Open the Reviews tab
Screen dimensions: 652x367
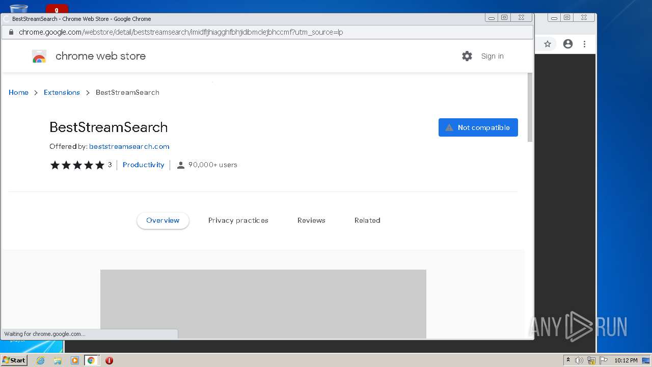pyautogui.click(x=311, y=220)
